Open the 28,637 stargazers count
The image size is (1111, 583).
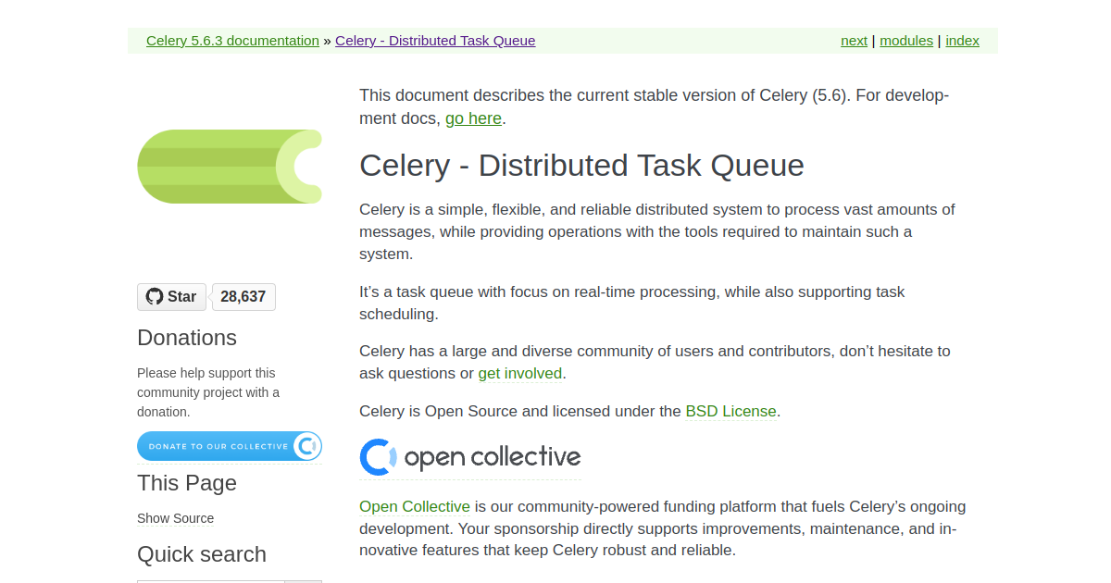pyautogui.click(x=243, y=297)
